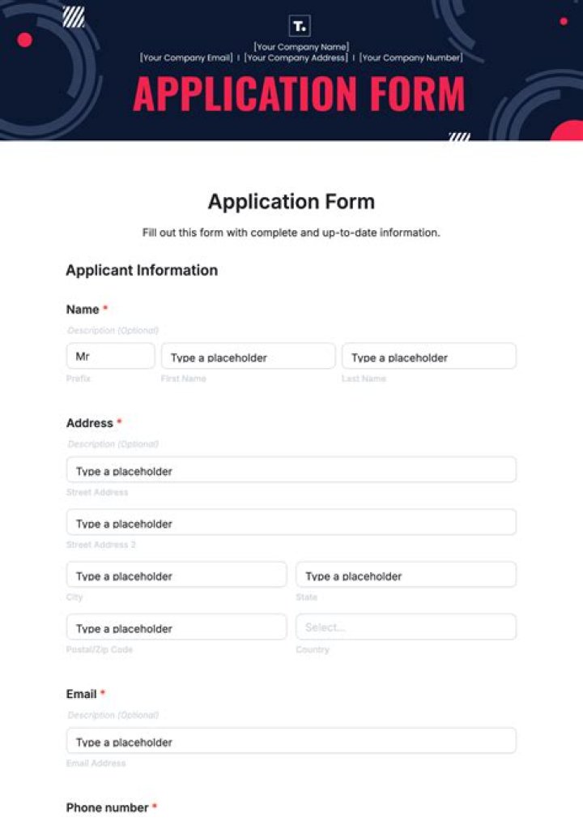The height and width of the screenshot is (826, 583).
Task: Click the Last Name input field
Action: pos(429,356)
